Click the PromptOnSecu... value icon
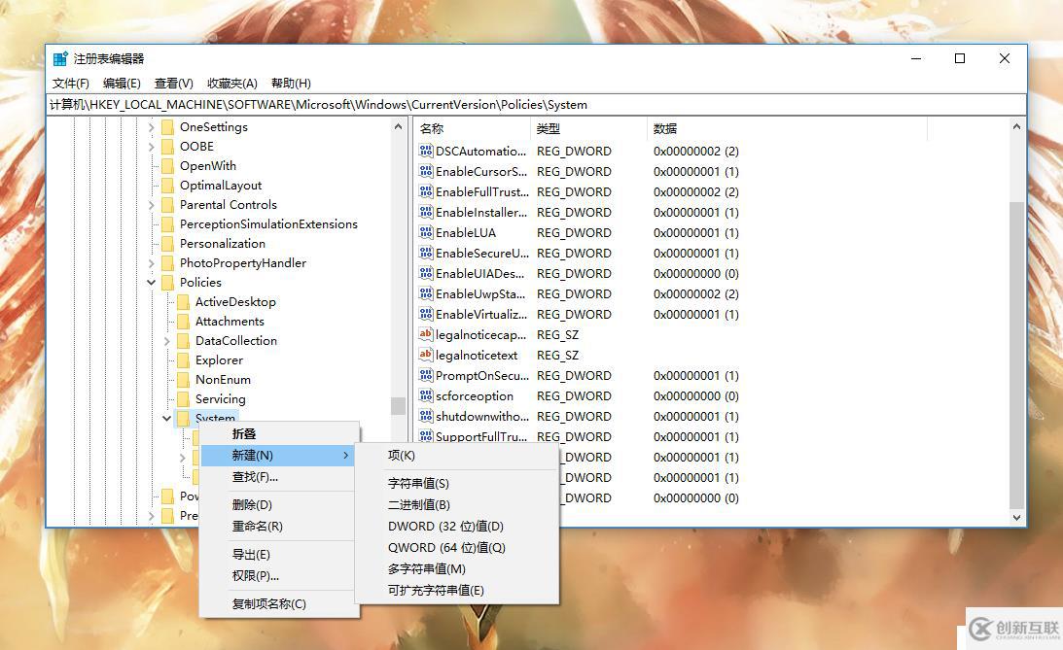 [x=426, y=374]
